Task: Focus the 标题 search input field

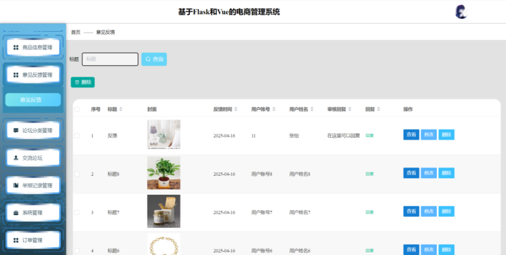Action: tap(110, 59)
